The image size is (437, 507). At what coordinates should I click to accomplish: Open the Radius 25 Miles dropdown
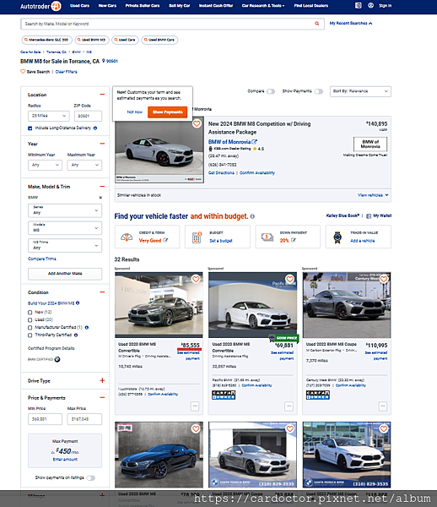pos(48,116)
